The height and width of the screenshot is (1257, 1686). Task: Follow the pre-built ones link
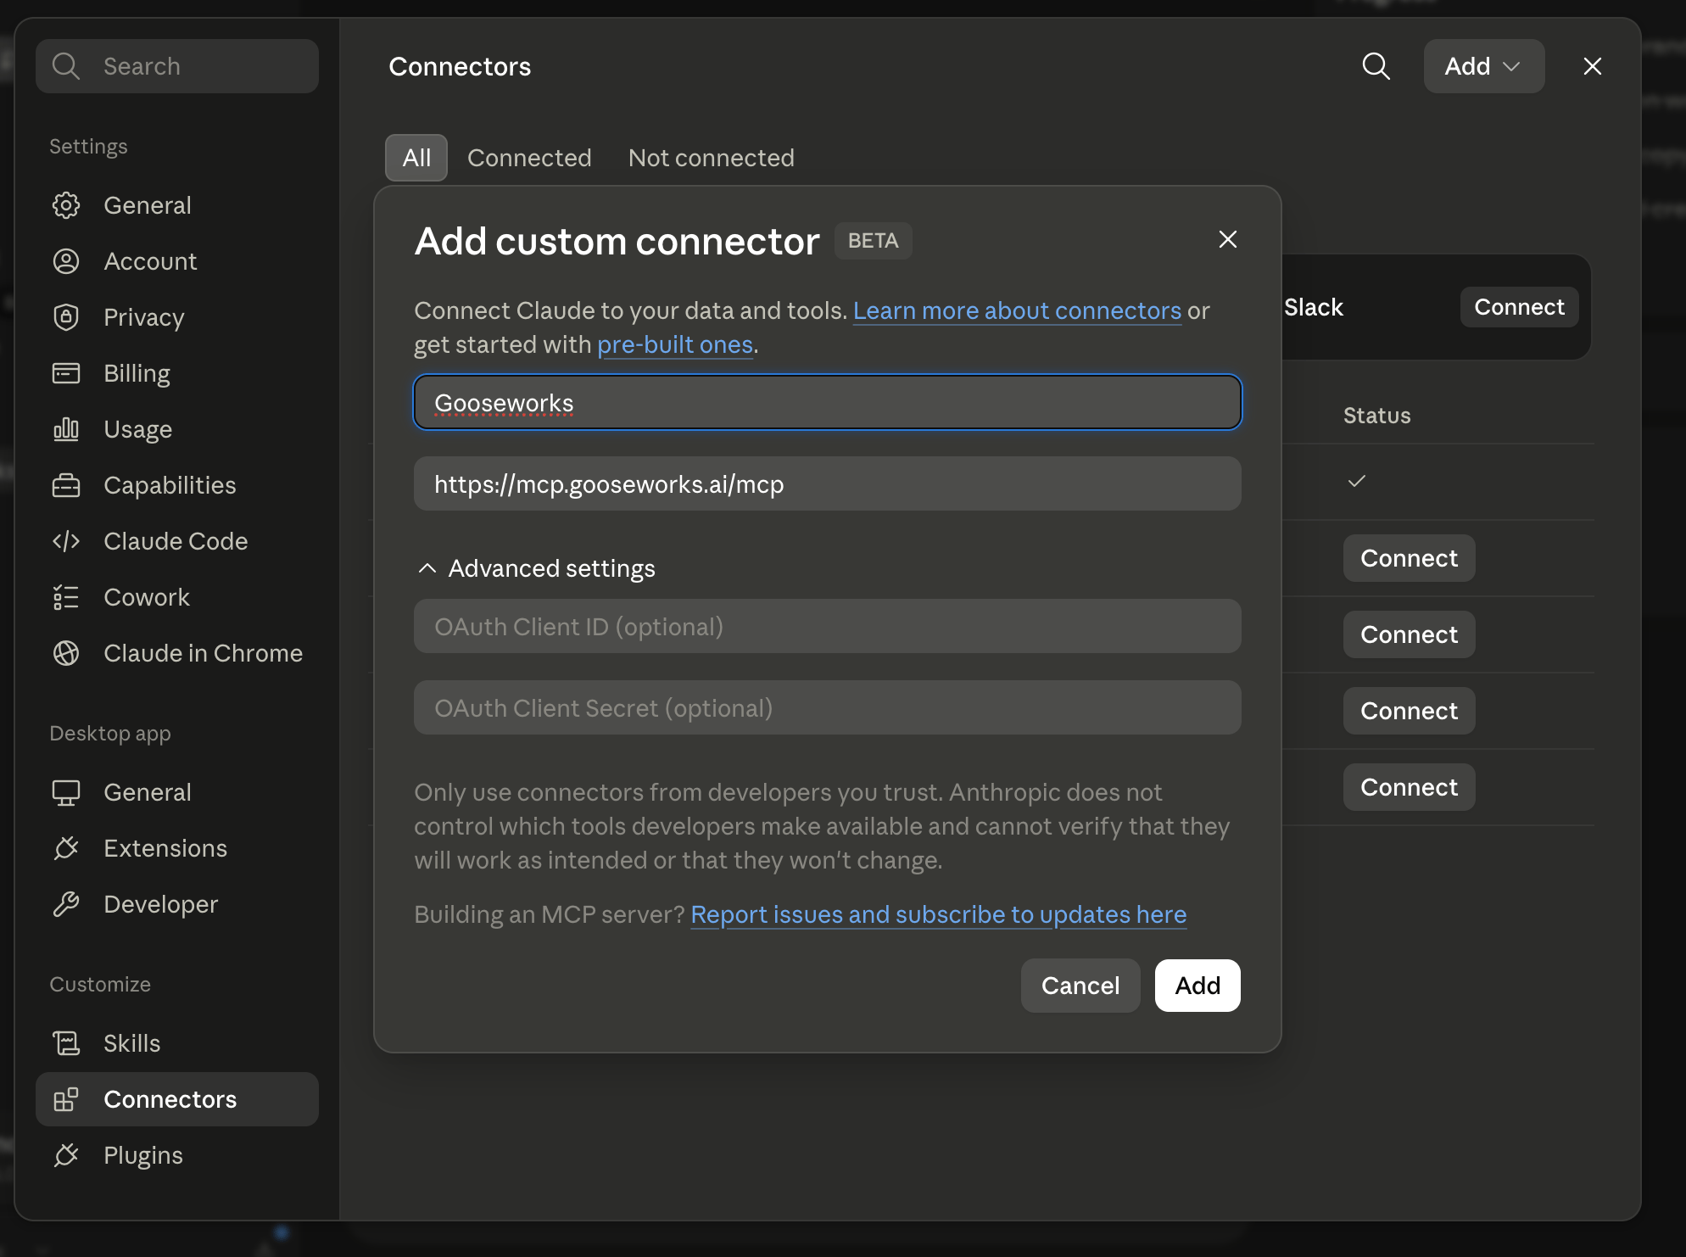click(675, 344)
